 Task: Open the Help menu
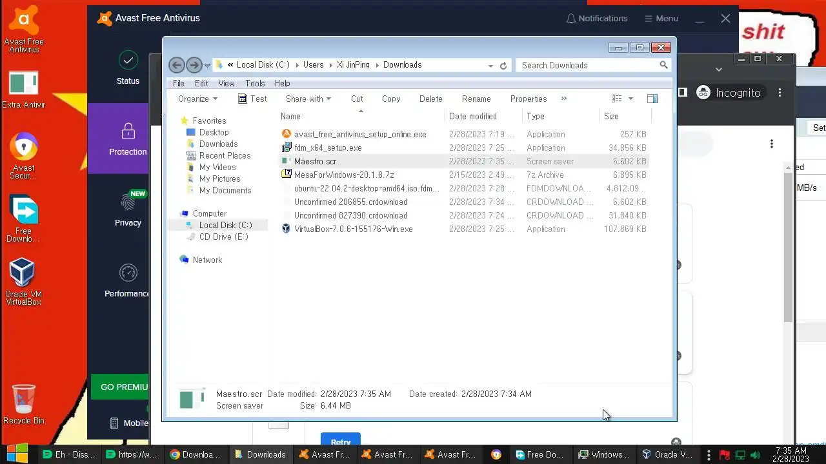(x=282, y=83)
